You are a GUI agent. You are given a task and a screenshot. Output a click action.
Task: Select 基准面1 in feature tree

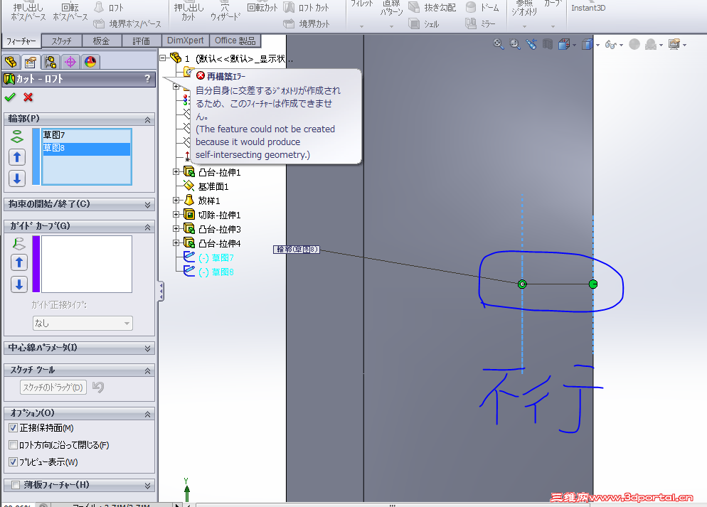213,186
